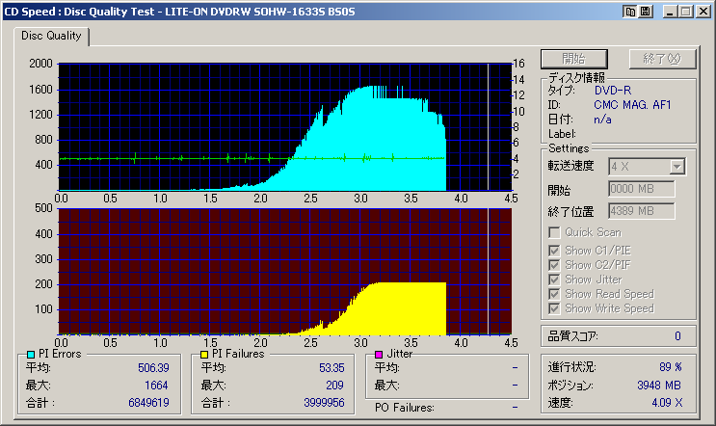This screenshot has height=426, width=716.
Task: Toggle the Show Write Speed checkbox
Action: pos(554,308)
